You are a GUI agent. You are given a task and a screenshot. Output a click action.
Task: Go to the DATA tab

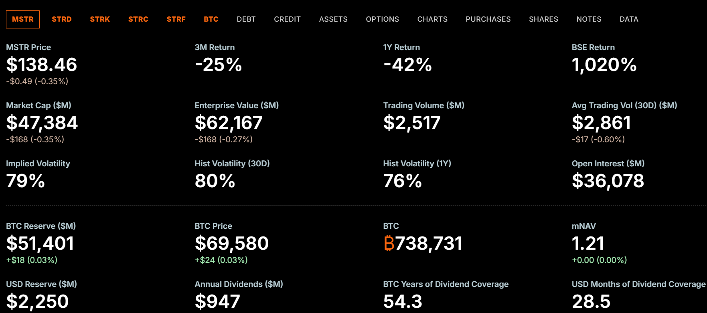tap(629, 19)
